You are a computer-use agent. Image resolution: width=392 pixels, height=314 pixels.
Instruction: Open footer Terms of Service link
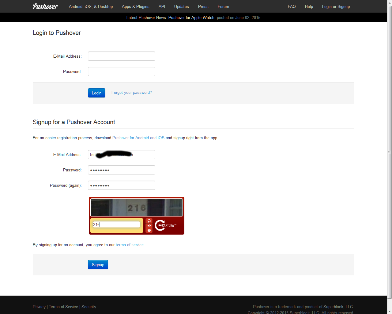point(63,307)
